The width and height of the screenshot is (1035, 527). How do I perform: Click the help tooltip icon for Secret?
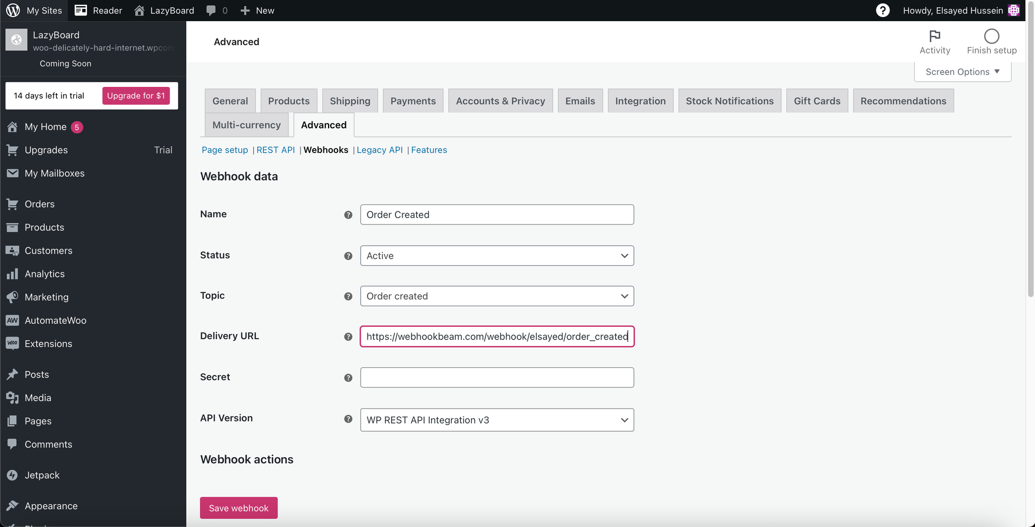point(348,378)
